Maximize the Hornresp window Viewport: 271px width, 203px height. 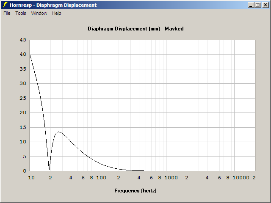258,5
